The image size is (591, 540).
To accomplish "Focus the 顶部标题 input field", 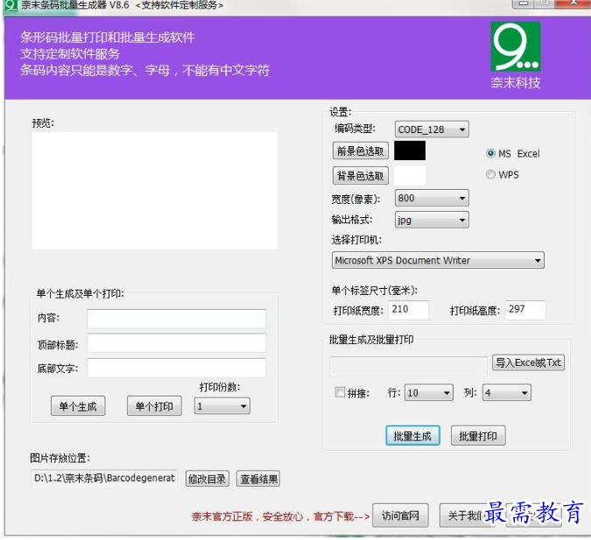I will 176,343.
